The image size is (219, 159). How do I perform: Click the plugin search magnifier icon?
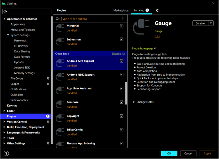(x=57, y=19)
